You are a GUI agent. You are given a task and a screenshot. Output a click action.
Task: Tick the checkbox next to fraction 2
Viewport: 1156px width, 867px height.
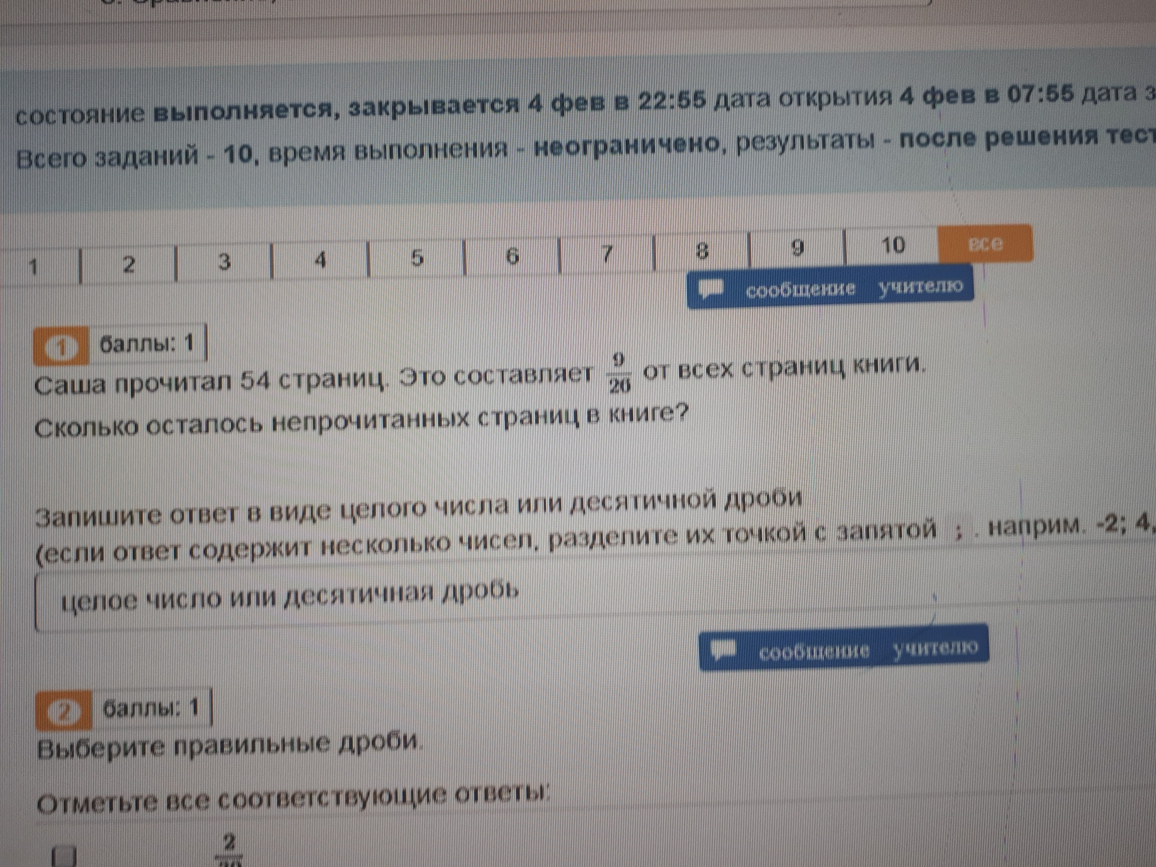click(65, 857)
